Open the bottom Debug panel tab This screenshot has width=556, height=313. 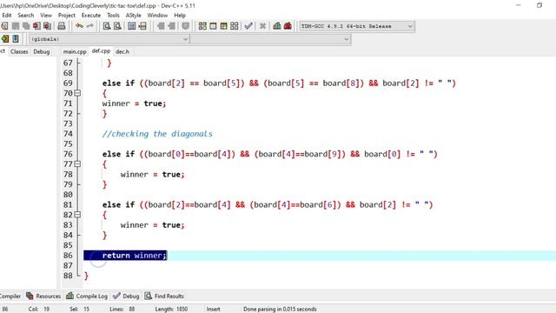[126, 296]
